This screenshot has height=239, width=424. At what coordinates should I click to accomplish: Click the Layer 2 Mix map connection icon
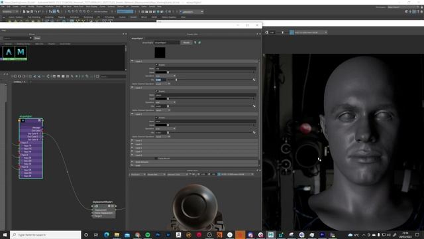[254, 106]
